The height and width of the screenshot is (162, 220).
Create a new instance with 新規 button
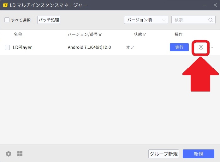tap(199, 154)
